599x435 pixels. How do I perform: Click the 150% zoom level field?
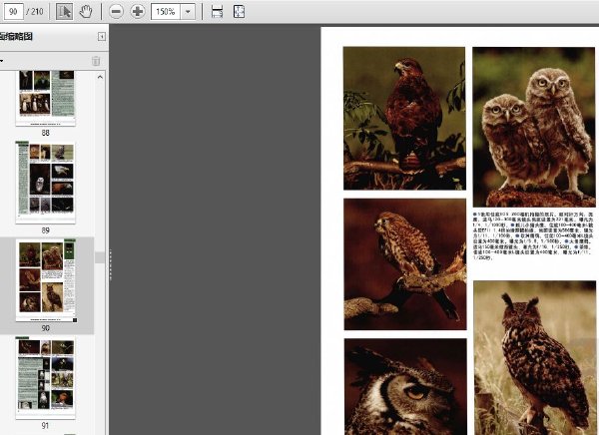click(166, 11)
